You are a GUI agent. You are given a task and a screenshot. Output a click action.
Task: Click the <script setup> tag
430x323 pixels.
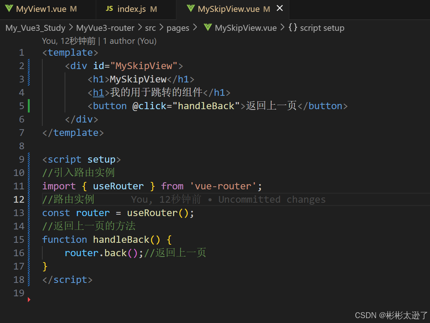[x=81, y=159]
